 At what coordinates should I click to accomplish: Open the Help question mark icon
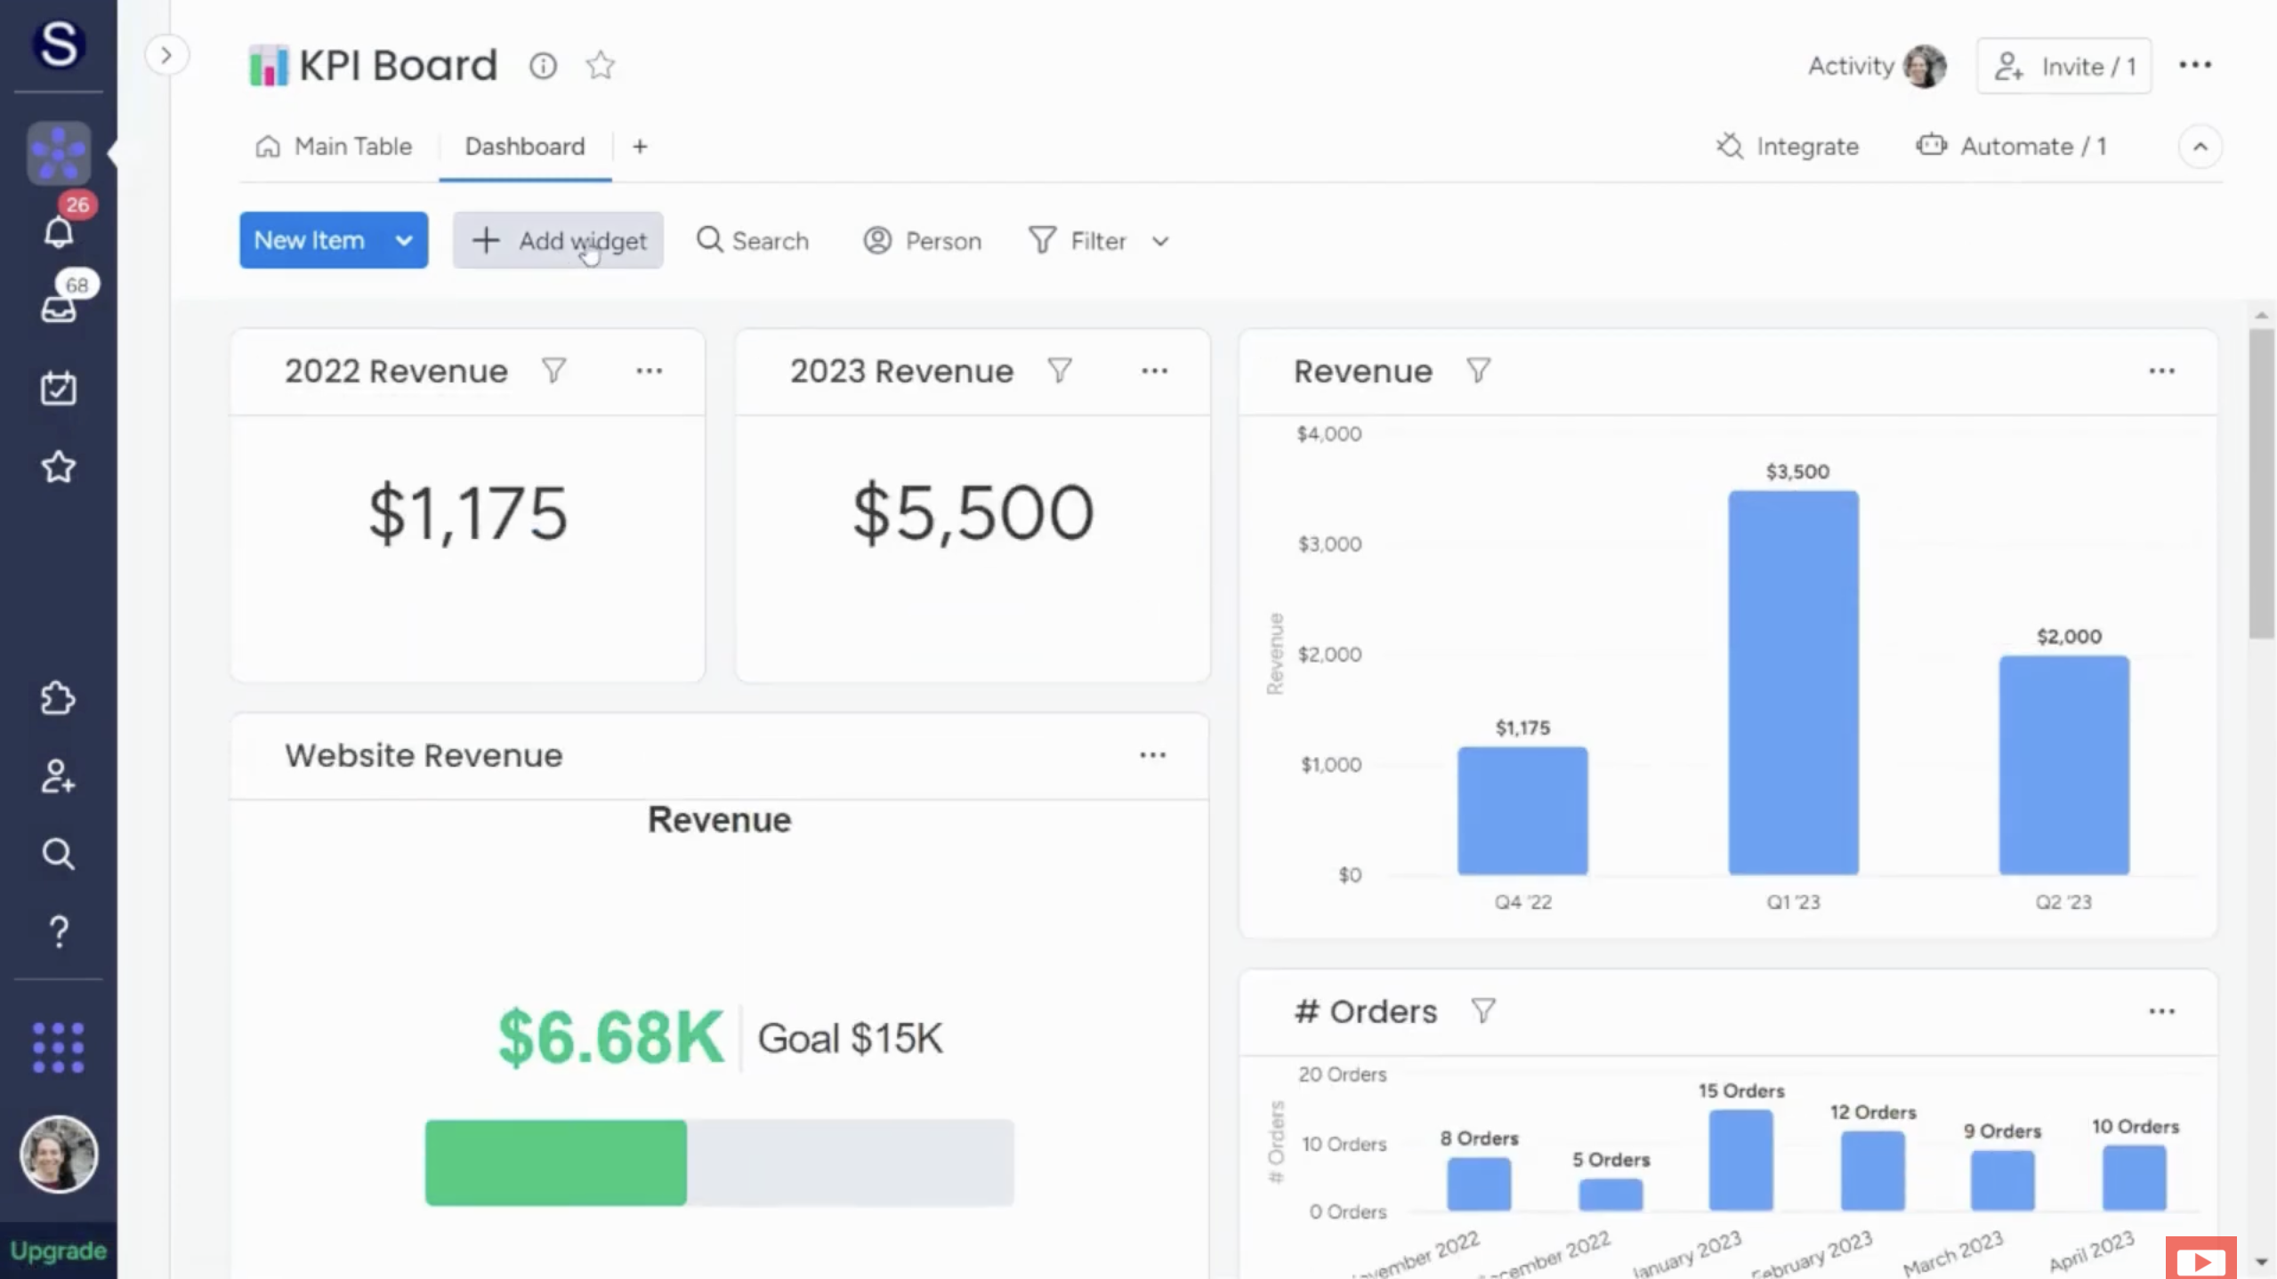[57, 930]
